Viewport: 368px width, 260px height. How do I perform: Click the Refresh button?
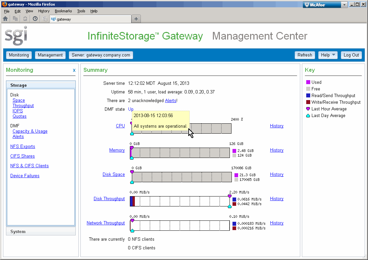305,55
